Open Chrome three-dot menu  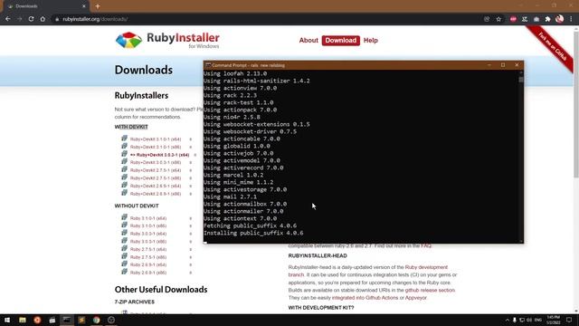pos(571,19)
